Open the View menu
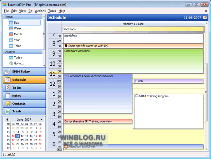211x159 pixels. coord(23,11)
